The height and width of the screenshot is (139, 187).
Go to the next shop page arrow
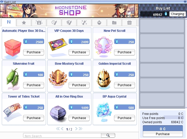[x=76, y=129]
